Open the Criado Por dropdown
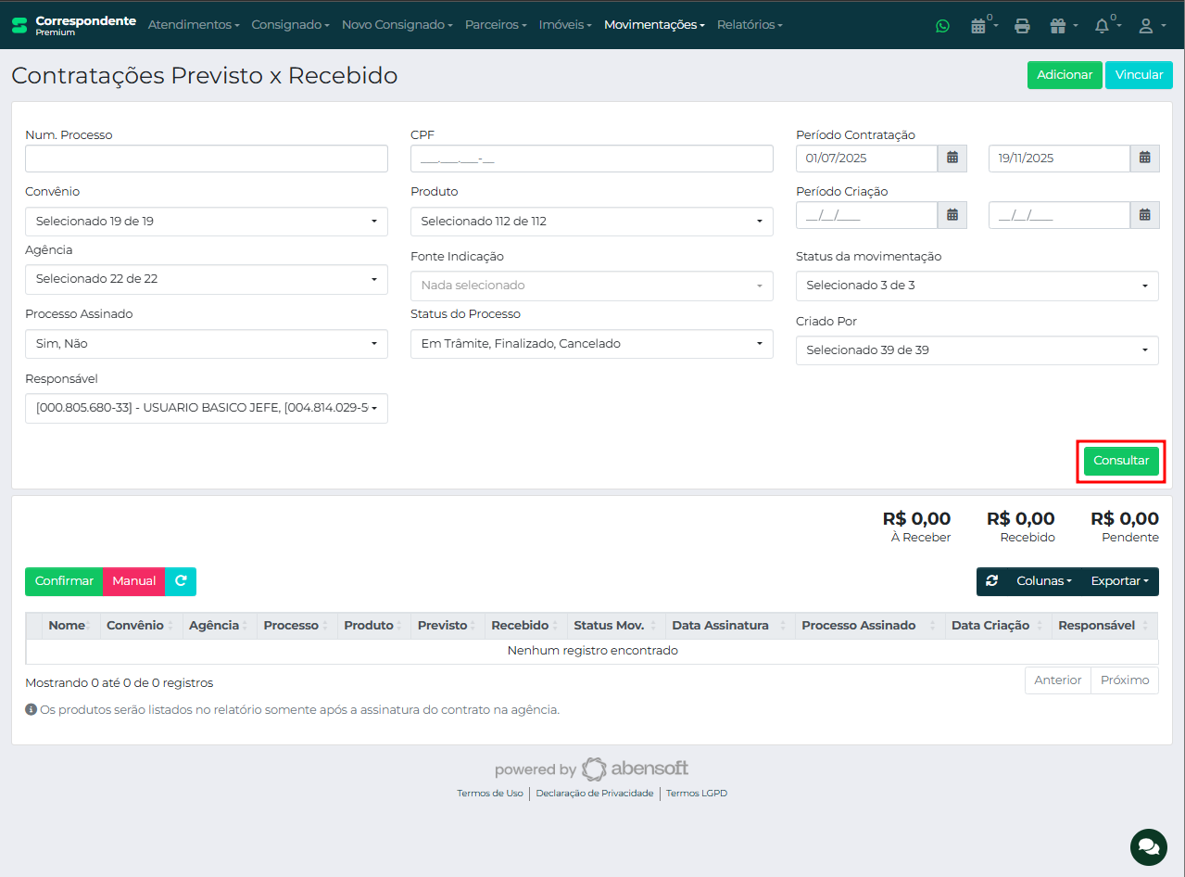The height and width of the screenshot is (877, 1185). click(x=977, y=350)
